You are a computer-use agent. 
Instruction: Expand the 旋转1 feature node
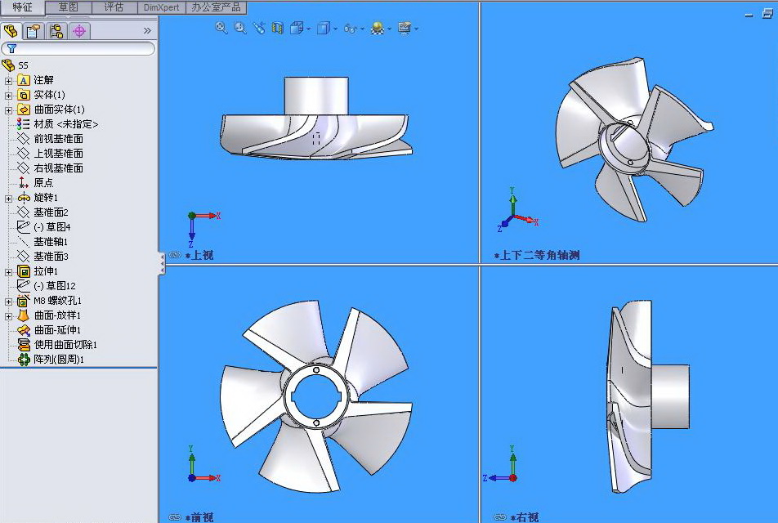[8, 199]
